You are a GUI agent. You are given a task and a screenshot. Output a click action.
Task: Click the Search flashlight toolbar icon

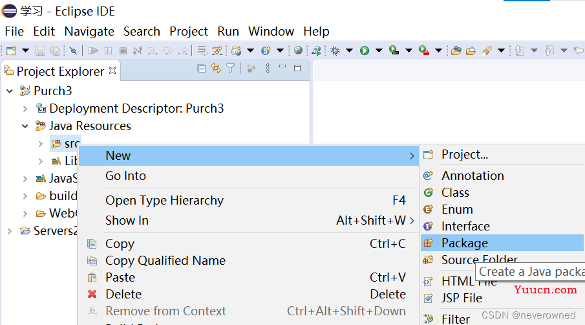tap(487, 50)
